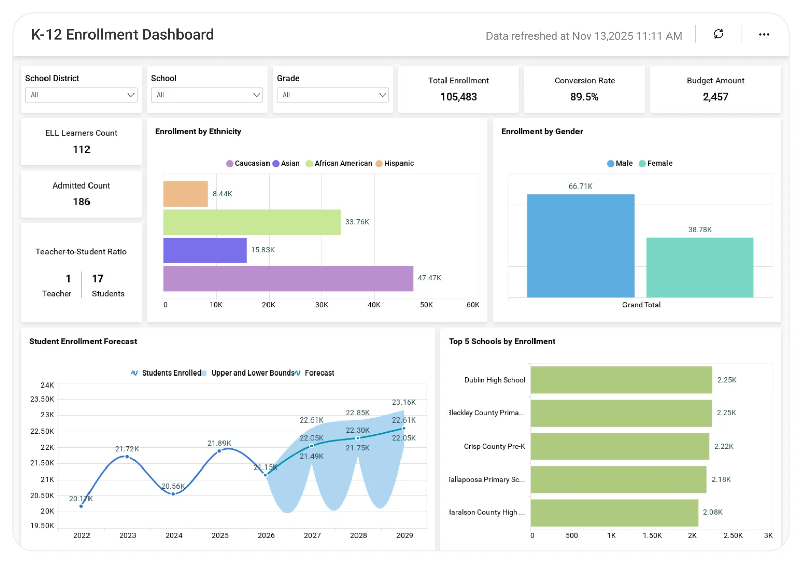This screenshot has height=562, width=802.
Task: Toggle the Forecast legend entry
Action: (315, 373)
